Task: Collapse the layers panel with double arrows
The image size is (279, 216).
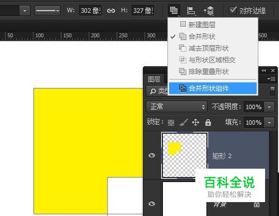Action: 263,71
